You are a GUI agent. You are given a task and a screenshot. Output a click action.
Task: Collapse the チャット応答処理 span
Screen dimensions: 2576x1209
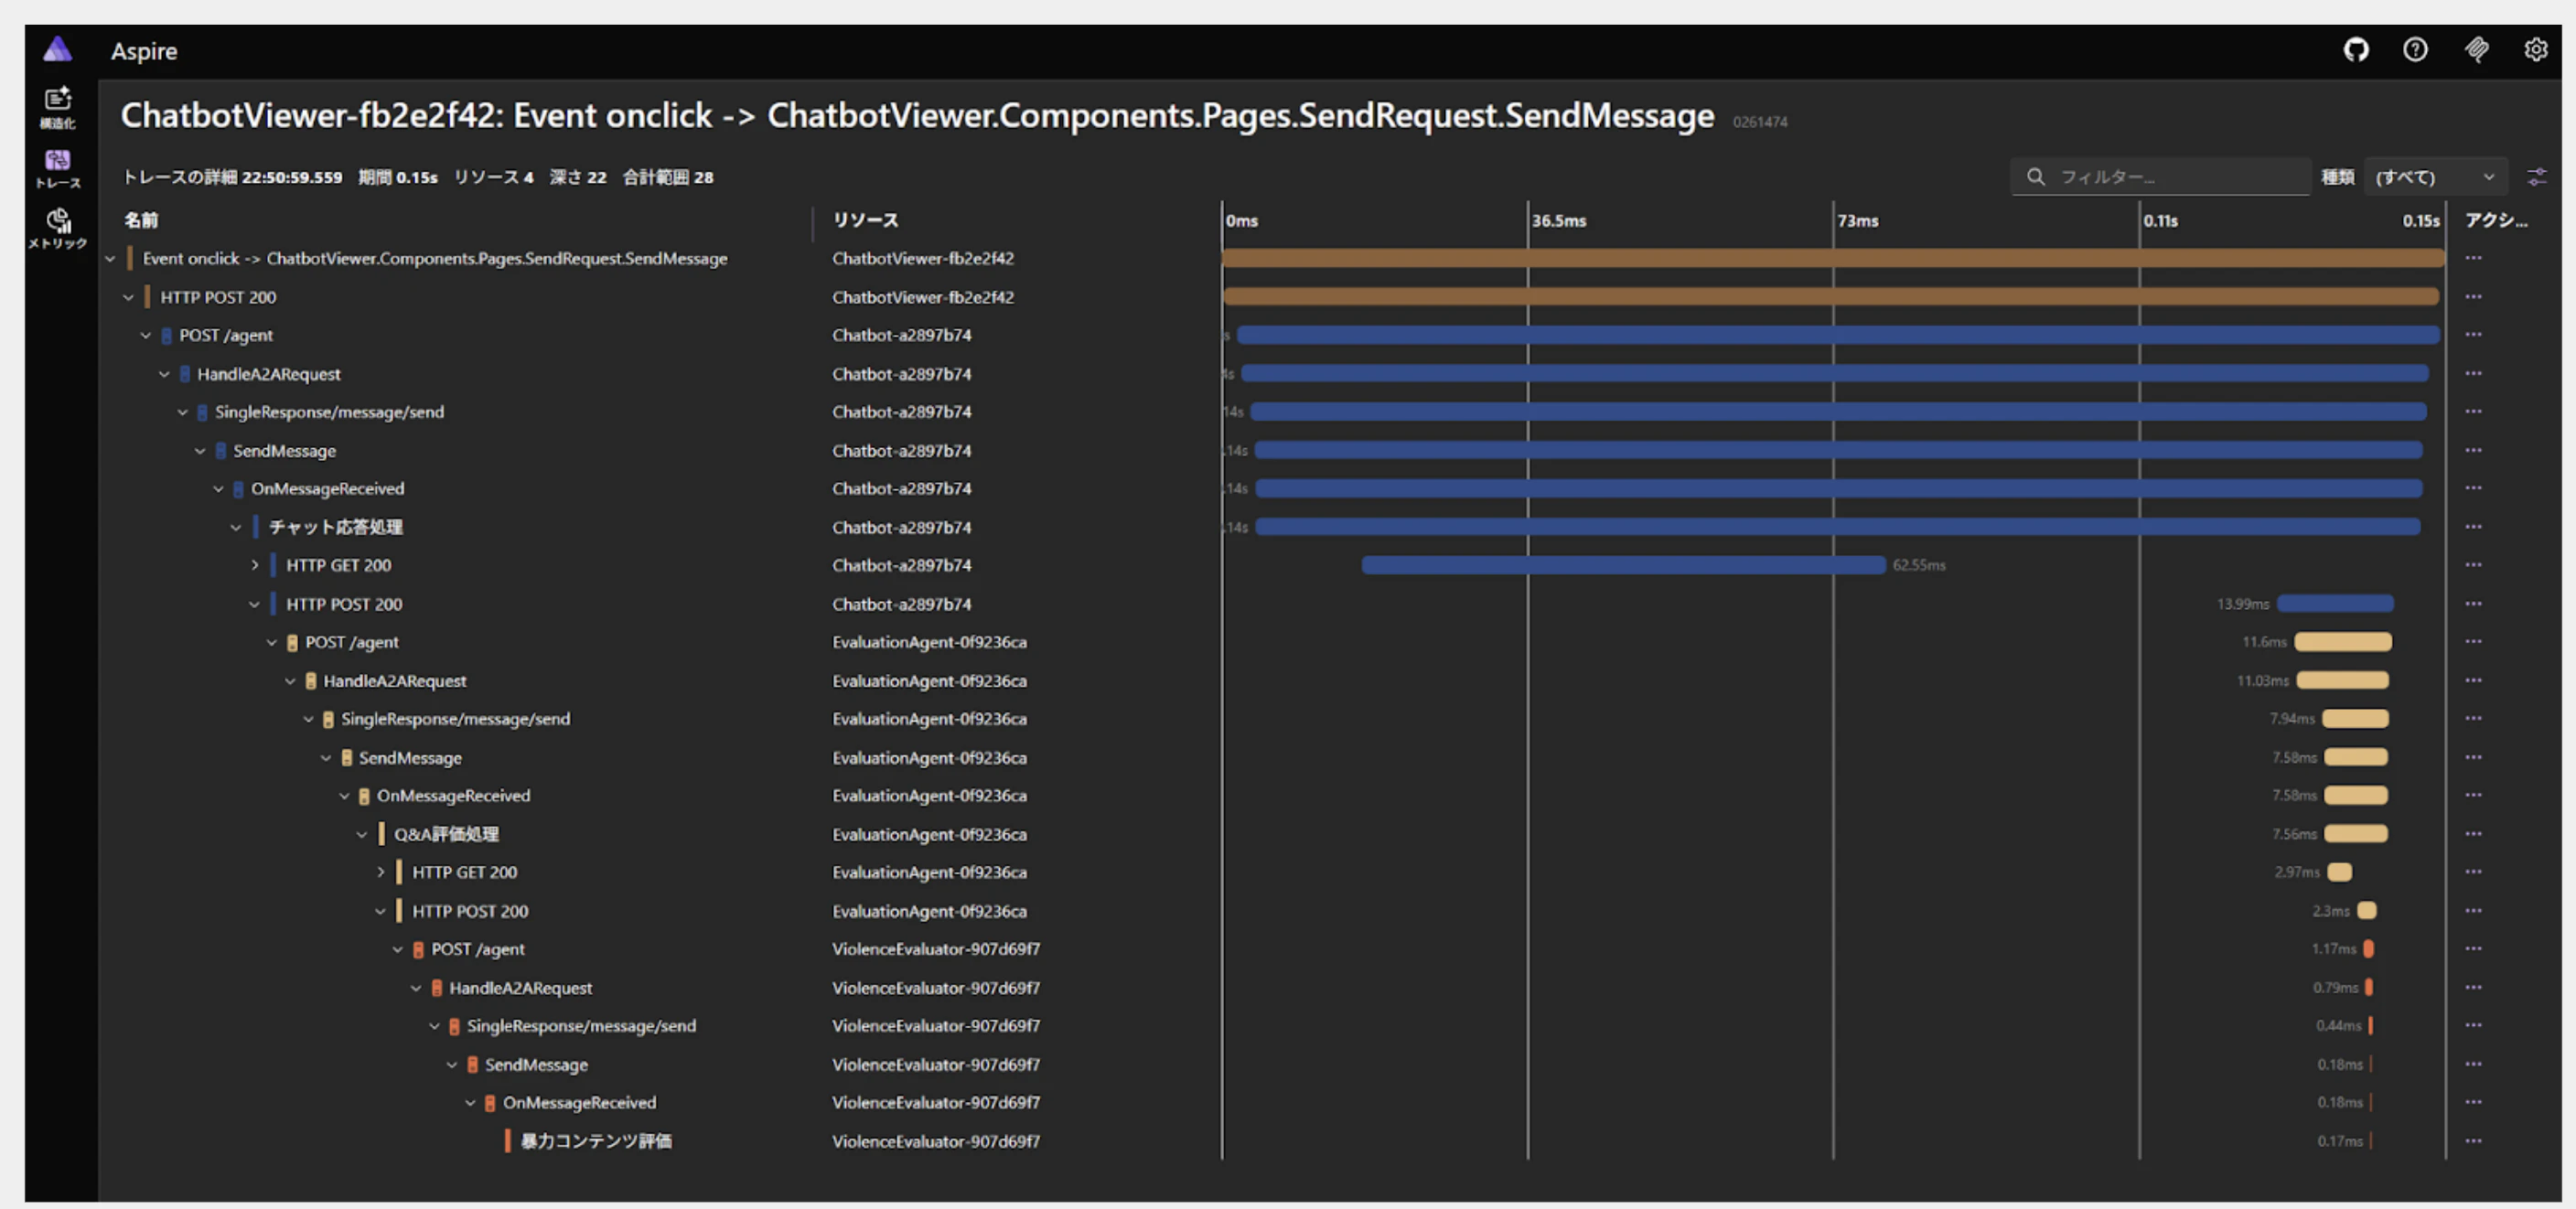[236, 527]
